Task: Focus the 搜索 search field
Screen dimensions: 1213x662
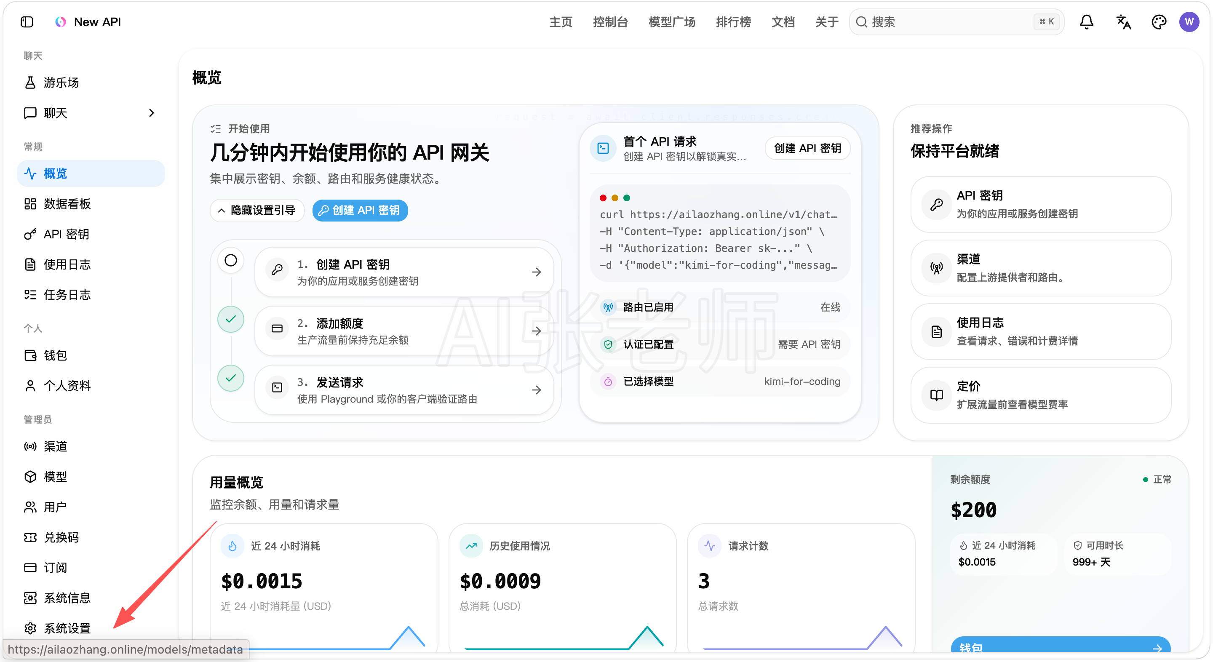Action: click(x=957, y=21)
